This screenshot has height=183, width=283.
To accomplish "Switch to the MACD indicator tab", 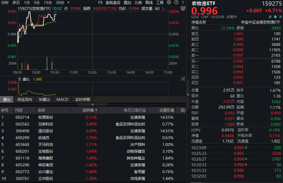I will coord(62,99).
